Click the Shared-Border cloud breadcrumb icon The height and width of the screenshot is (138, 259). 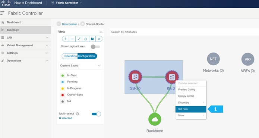click(x=83, y=24)
